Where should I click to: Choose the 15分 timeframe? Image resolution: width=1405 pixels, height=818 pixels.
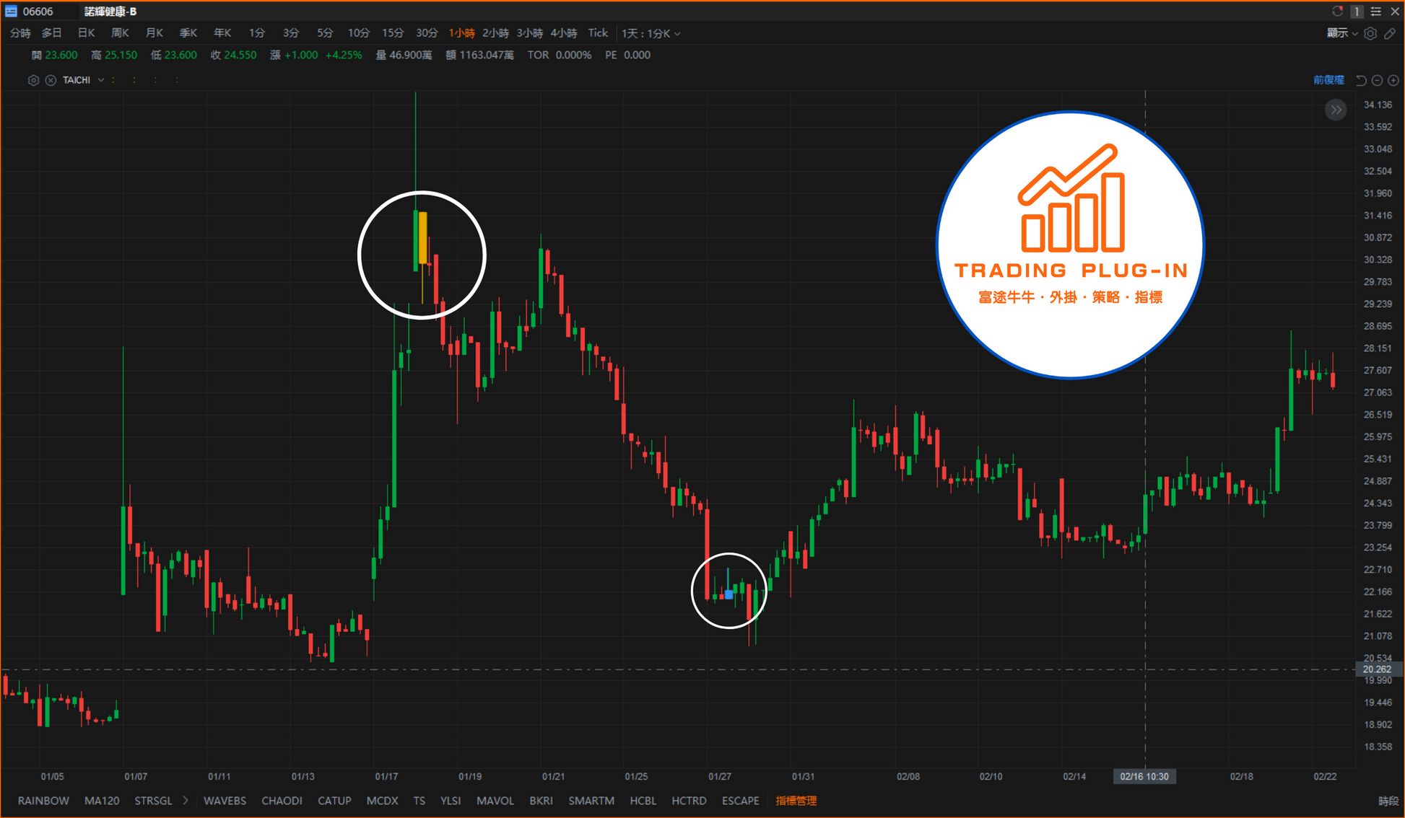(393, 33)
